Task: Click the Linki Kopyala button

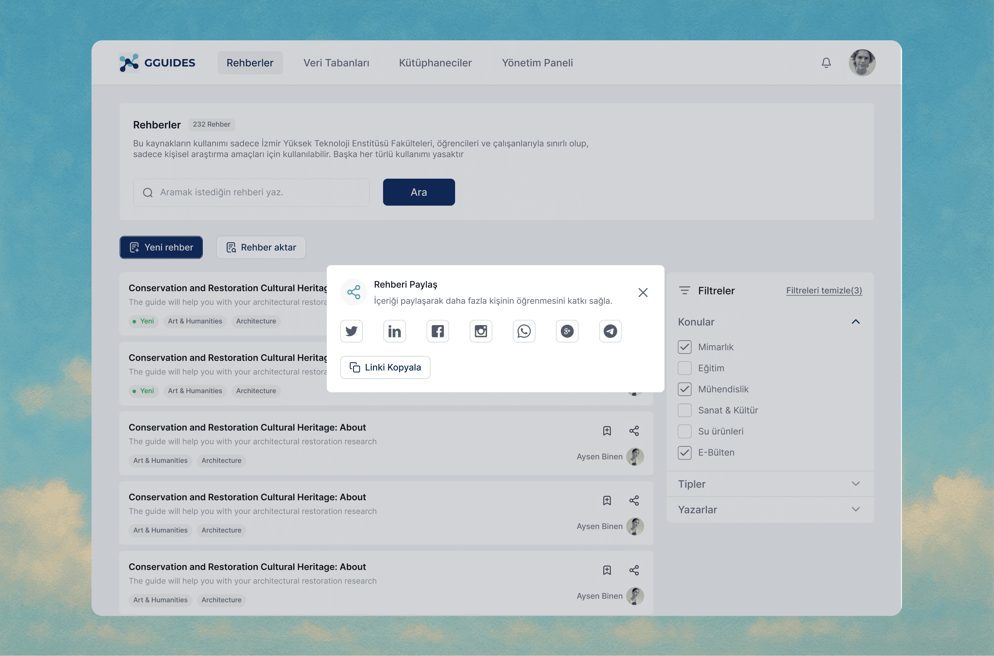Action: (x=385, y=367)
